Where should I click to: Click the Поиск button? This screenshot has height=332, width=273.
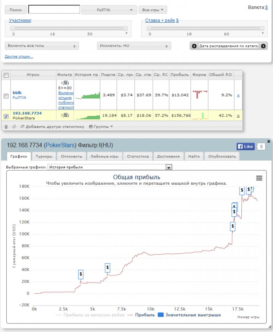(x=16, y=10)
